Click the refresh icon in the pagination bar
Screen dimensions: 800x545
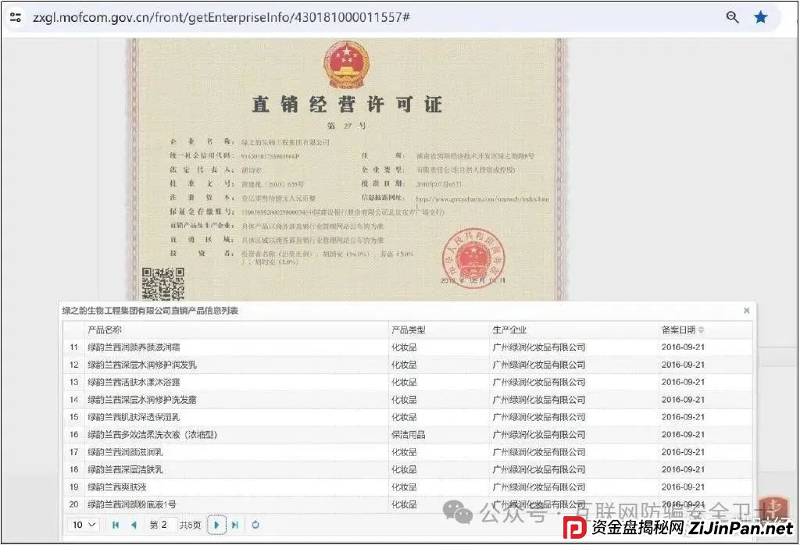[x=255, y=525]
